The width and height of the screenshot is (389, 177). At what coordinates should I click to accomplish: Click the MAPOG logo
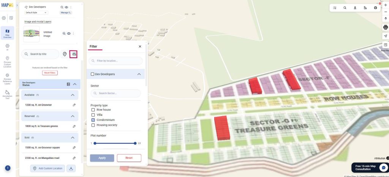(x=8, y=5)
